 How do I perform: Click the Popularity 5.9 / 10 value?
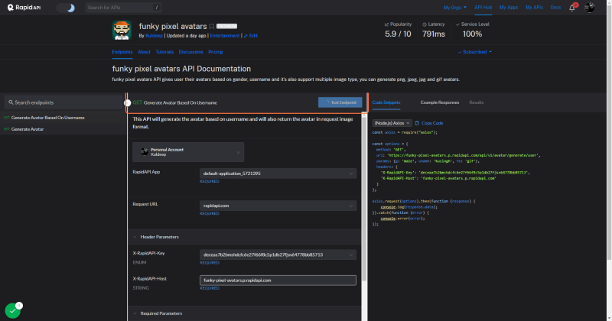click(398, 34)
